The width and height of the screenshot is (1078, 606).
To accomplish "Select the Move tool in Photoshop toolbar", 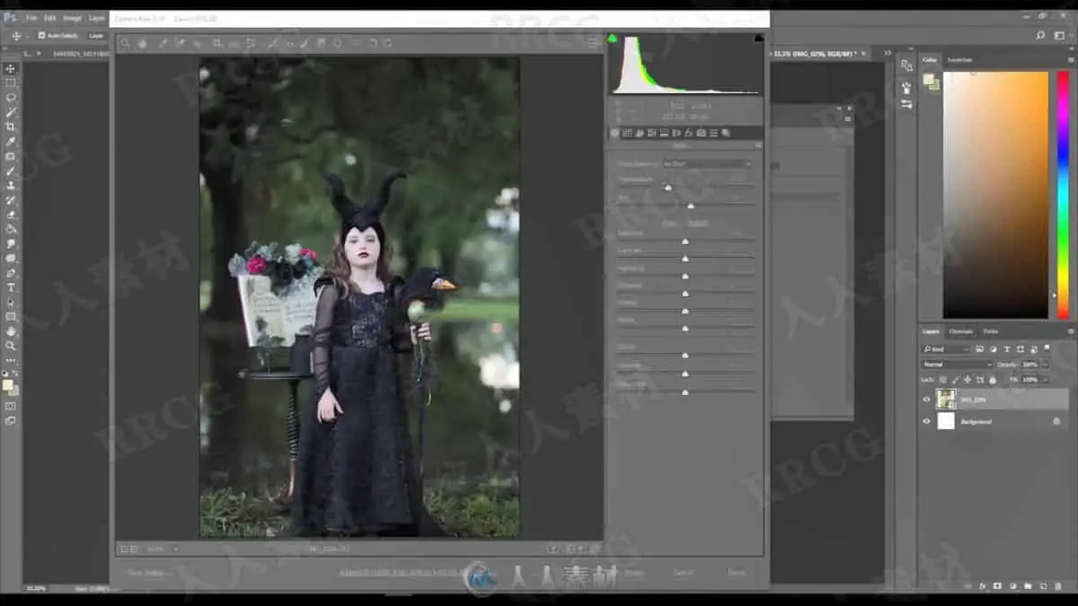I will [x=11, y=68].
